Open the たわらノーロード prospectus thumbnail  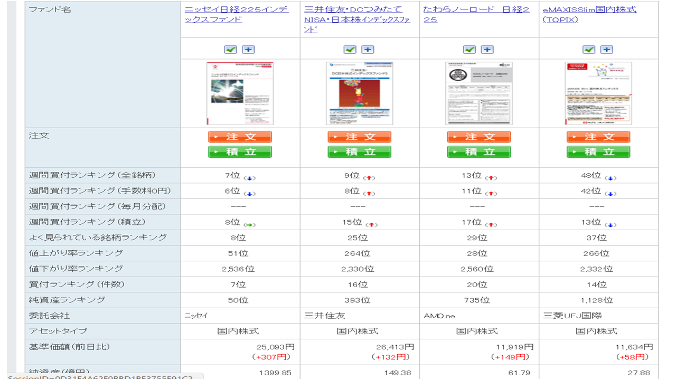click(x=479, y=93)
